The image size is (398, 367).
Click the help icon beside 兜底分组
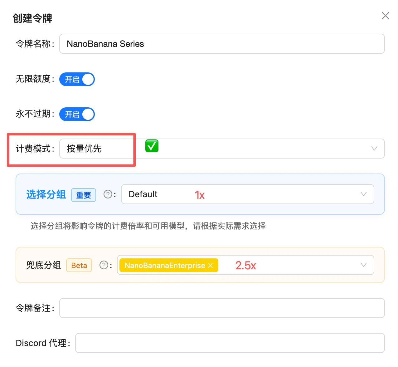104,265
